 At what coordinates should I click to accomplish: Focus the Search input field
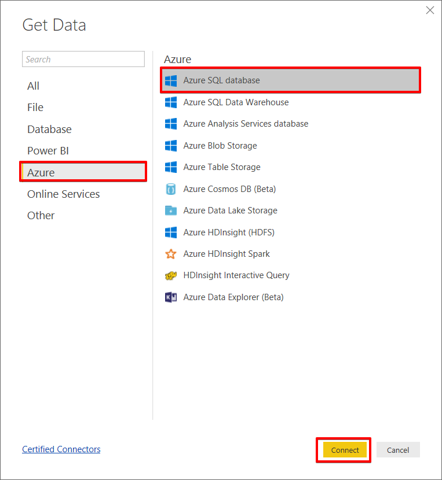83,59
